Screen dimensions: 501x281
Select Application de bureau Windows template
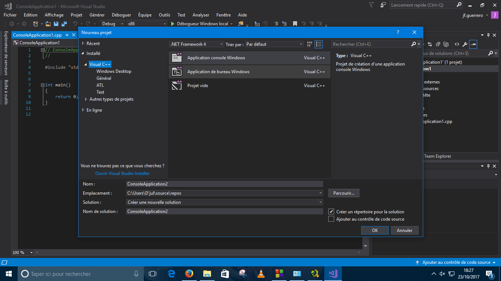pos(249,72)
